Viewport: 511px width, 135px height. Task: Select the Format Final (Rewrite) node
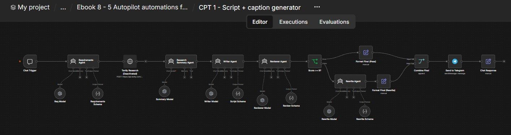384,81
